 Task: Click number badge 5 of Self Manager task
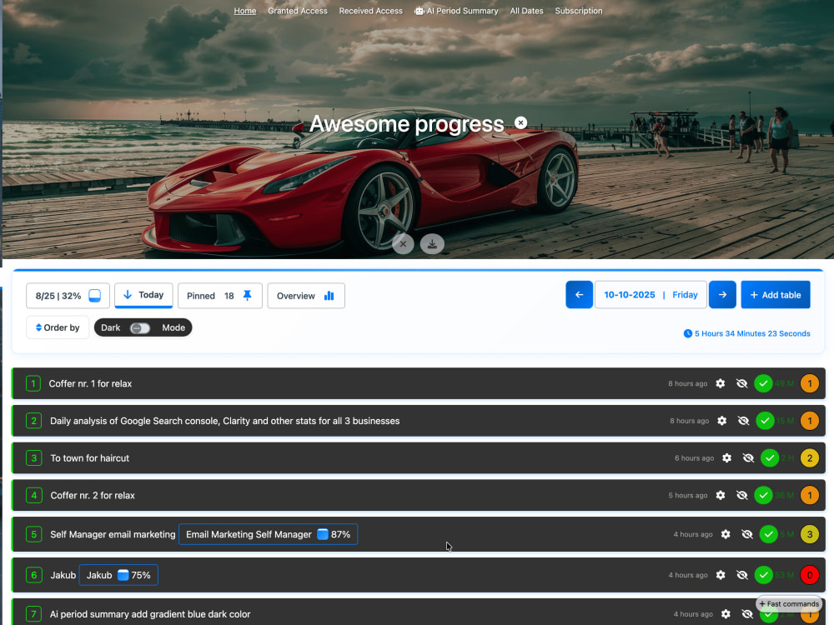[33, 534]
